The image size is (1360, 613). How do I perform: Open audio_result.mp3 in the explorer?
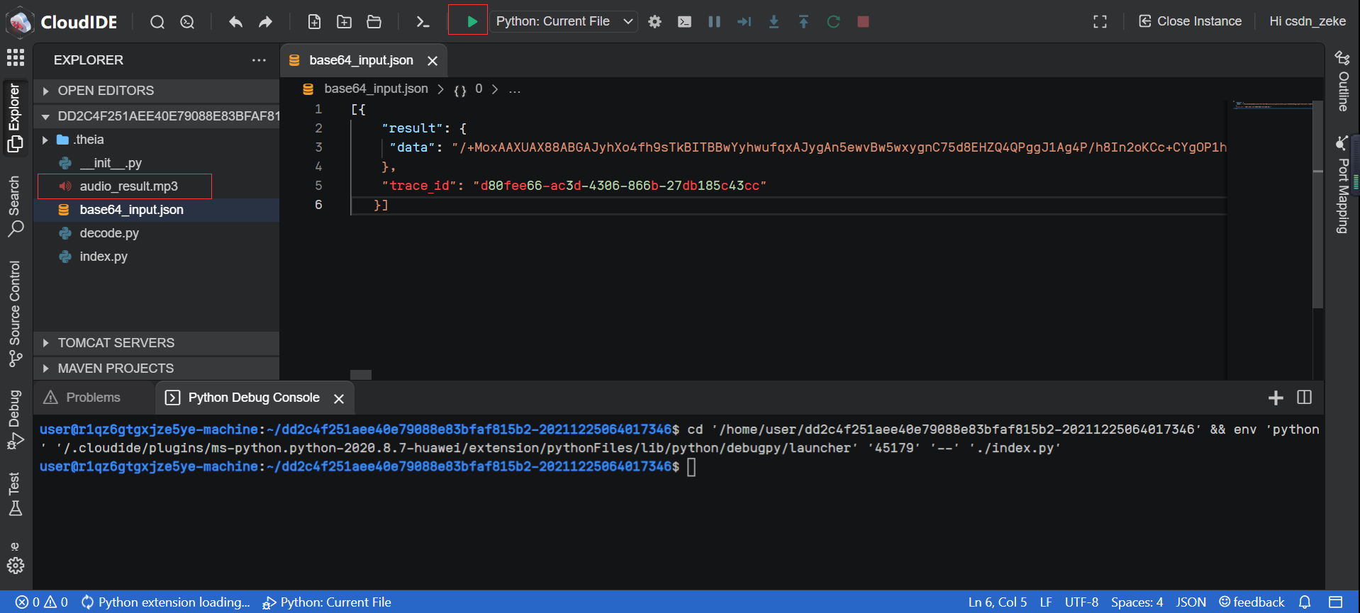(x=128, y=186)
